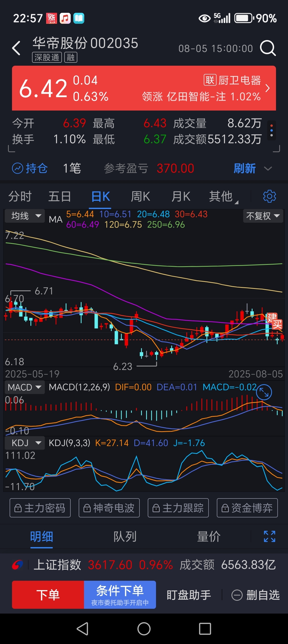The width and height of the screenshot is (288, 644).
Task: Tap the index value 3617.60
Action: (110, 565)
